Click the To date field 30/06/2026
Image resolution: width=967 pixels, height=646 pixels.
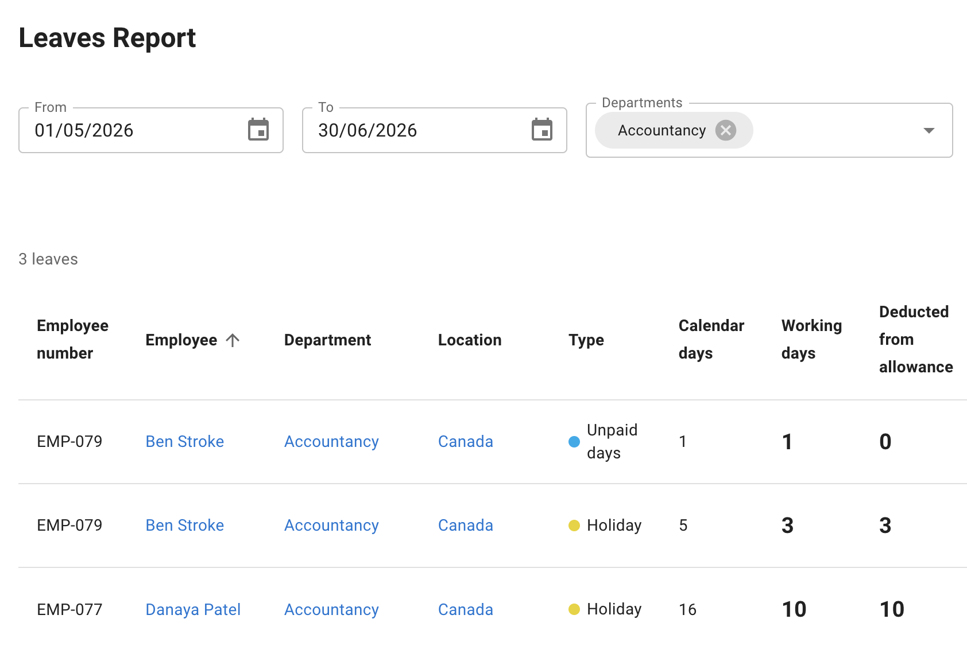[435, 130]
